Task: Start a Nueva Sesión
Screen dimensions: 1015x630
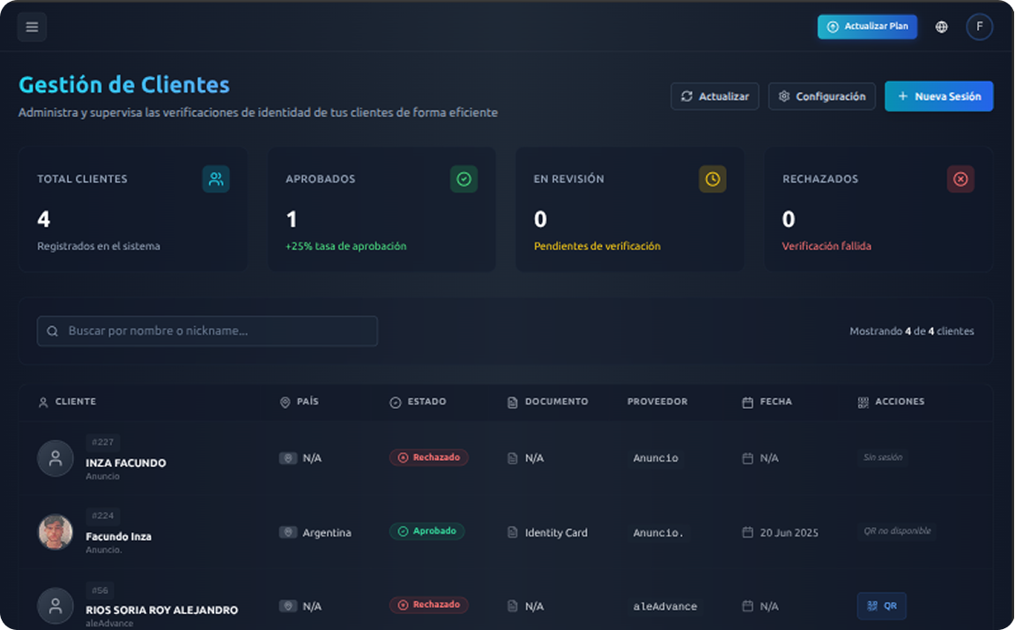Action: click(938, 96)
